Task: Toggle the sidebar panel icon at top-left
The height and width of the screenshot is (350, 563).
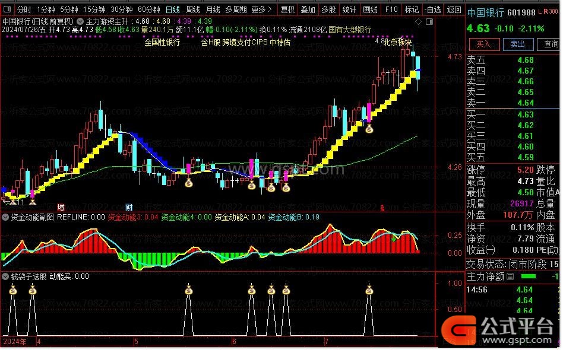Action: (7, 9)
